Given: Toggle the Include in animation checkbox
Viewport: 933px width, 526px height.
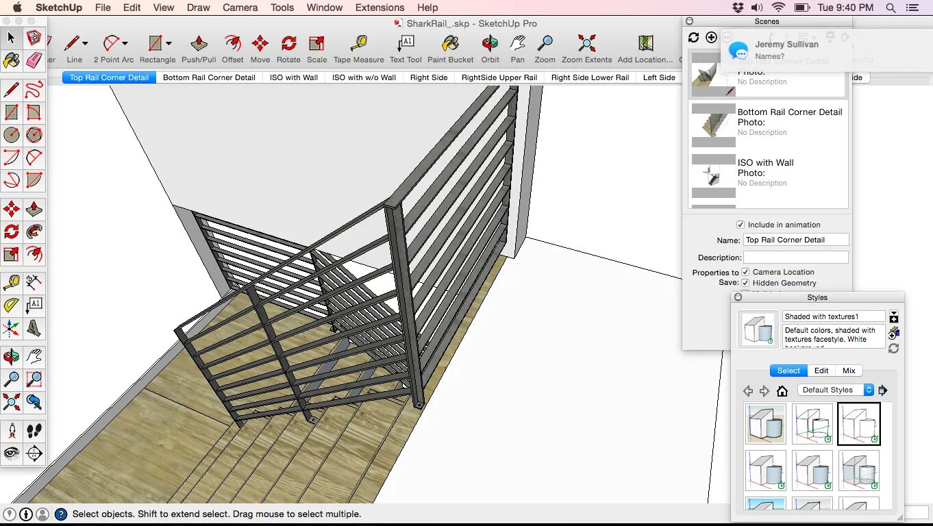Looking at the screenshot, I should [741, 225].
